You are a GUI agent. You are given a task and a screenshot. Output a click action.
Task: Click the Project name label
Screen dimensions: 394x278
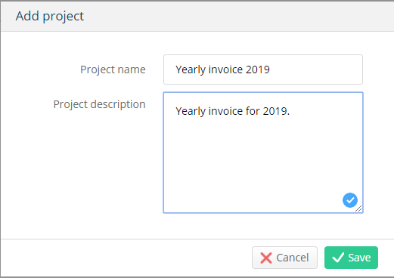(113, 69)
